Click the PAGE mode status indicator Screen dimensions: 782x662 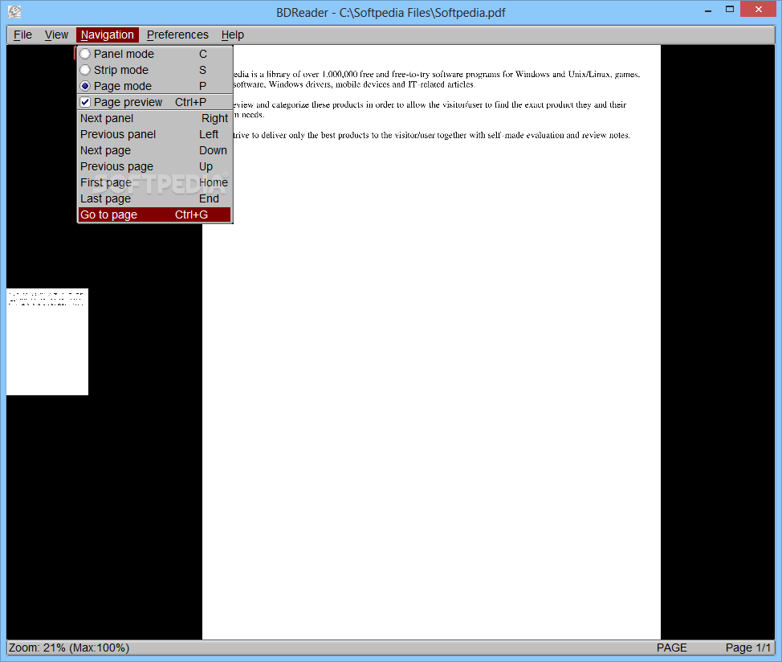point(671,648)
